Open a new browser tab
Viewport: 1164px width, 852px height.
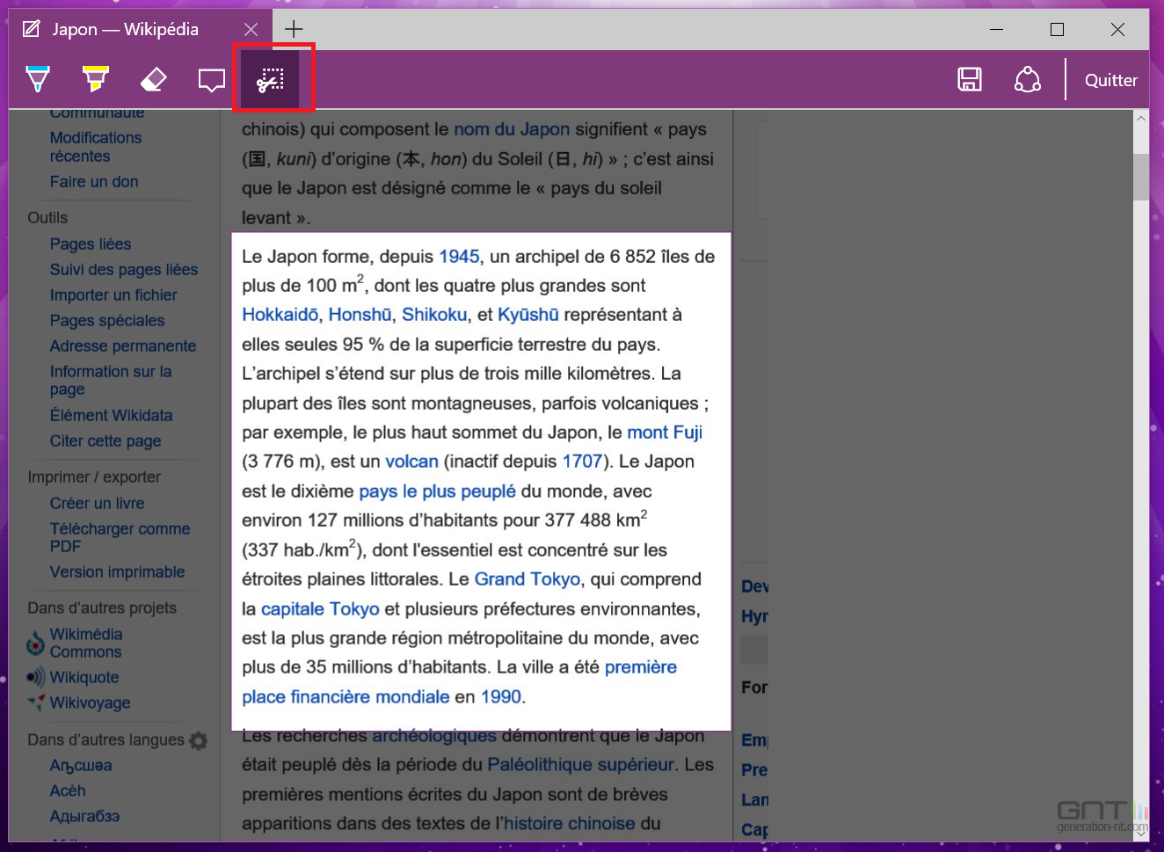293,28
